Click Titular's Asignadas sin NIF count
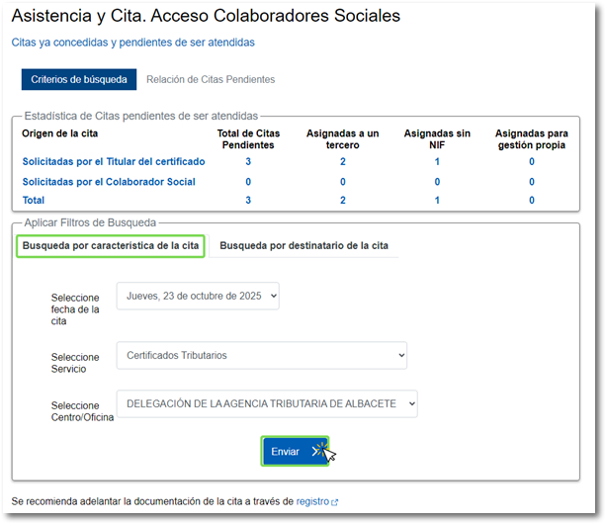This screenshot has height=524, width=606. tap(437, 162)
